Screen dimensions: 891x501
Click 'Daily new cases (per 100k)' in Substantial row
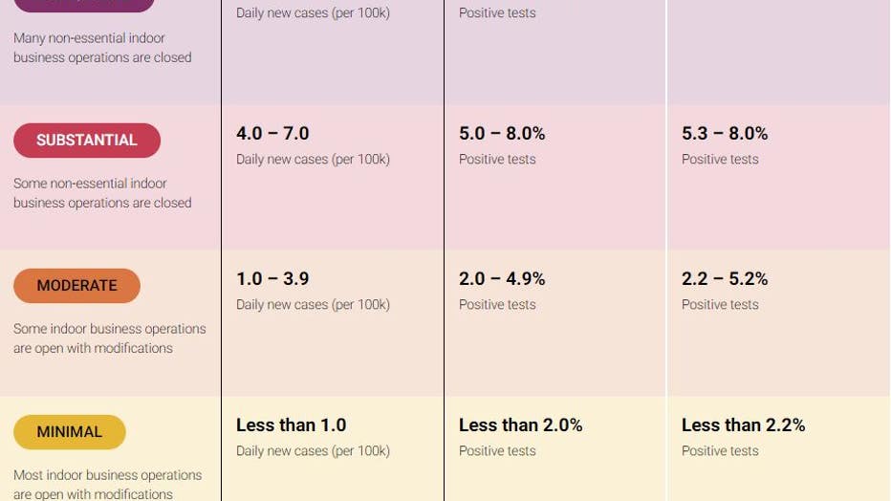314,159
